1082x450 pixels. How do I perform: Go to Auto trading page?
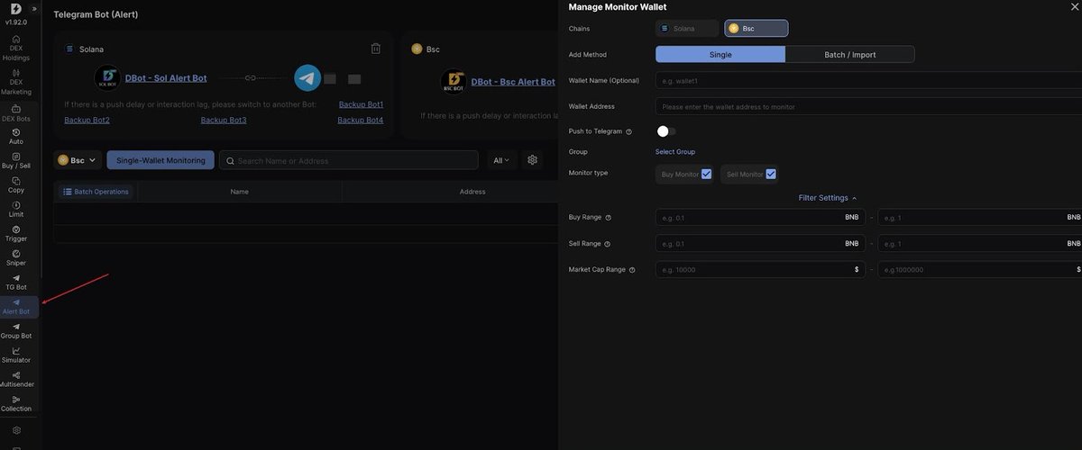click(16, 137)
